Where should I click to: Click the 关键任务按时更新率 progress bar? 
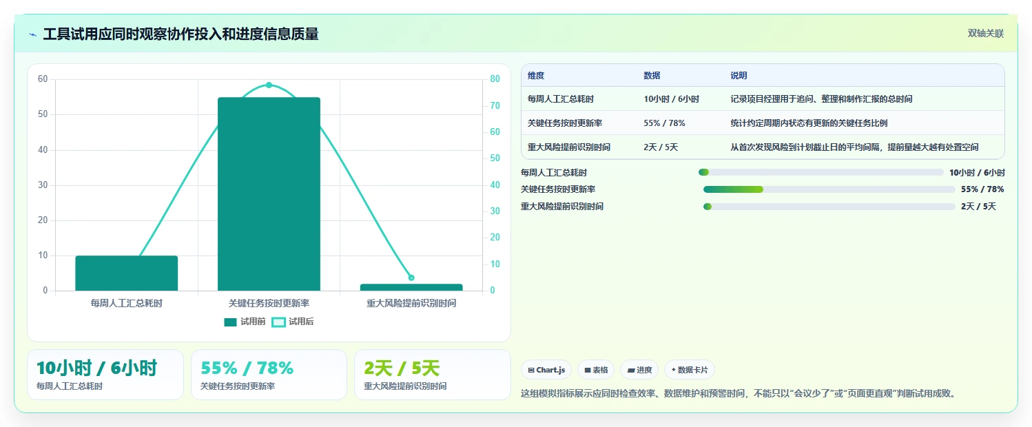[829, 189]
